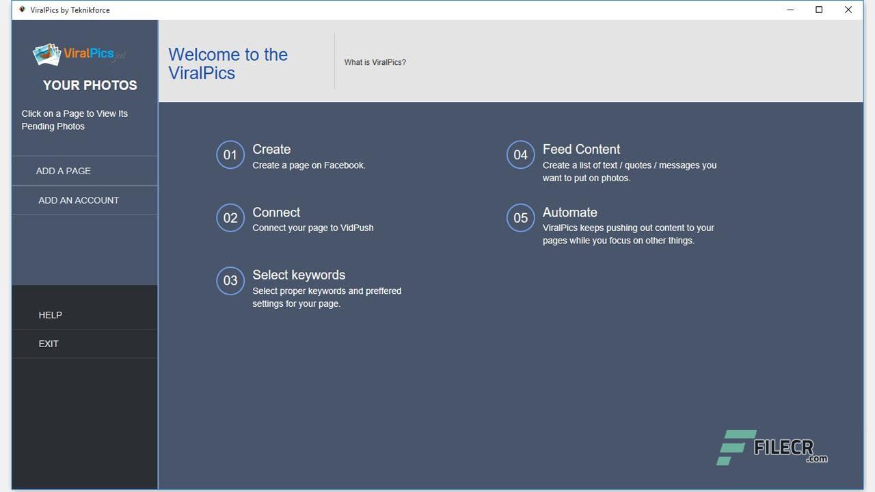
Task: Open ADD A PAGE in the sidebar
Action: (85, 171)
